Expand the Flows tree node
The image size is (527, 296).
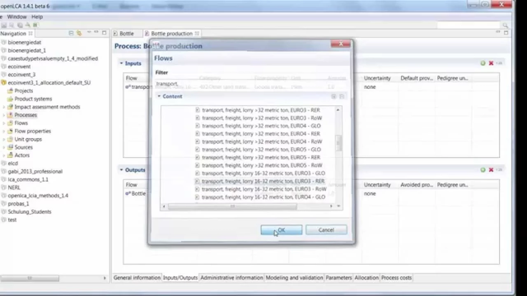(x=4, y=123)
